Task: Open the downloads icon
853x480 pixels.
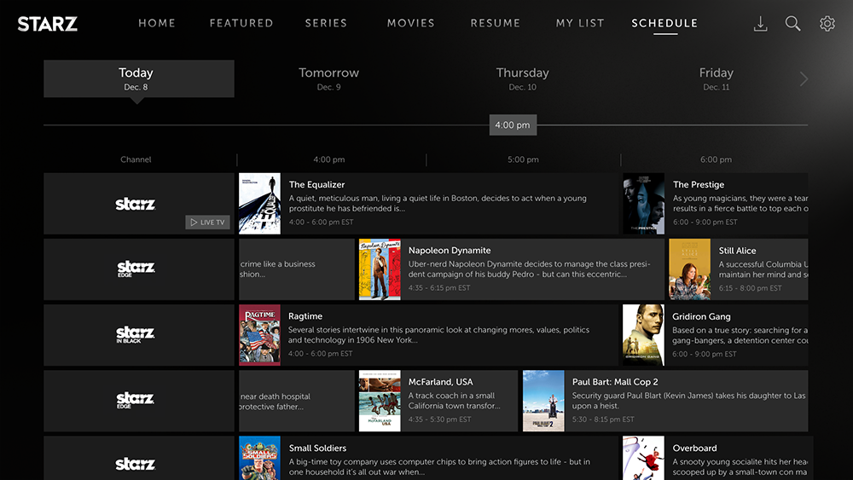Action: pos(761,23)
